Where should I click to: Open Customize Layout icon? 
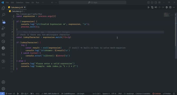coord(159,2)
